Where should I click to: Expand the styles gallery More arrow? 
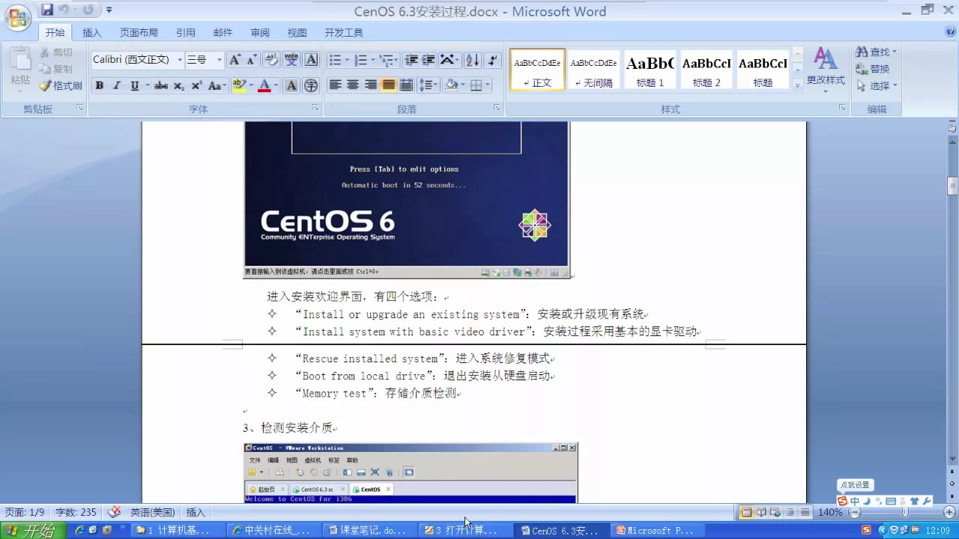coord(797,85)
